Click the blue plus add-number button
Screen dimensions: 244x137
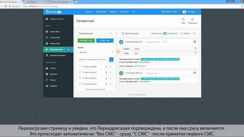coord(111,59)
